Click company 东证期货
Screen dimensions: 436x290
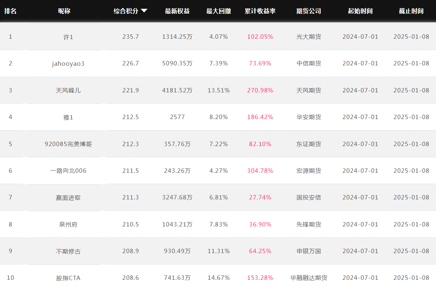pyautogui.click(x=309, y=144)
